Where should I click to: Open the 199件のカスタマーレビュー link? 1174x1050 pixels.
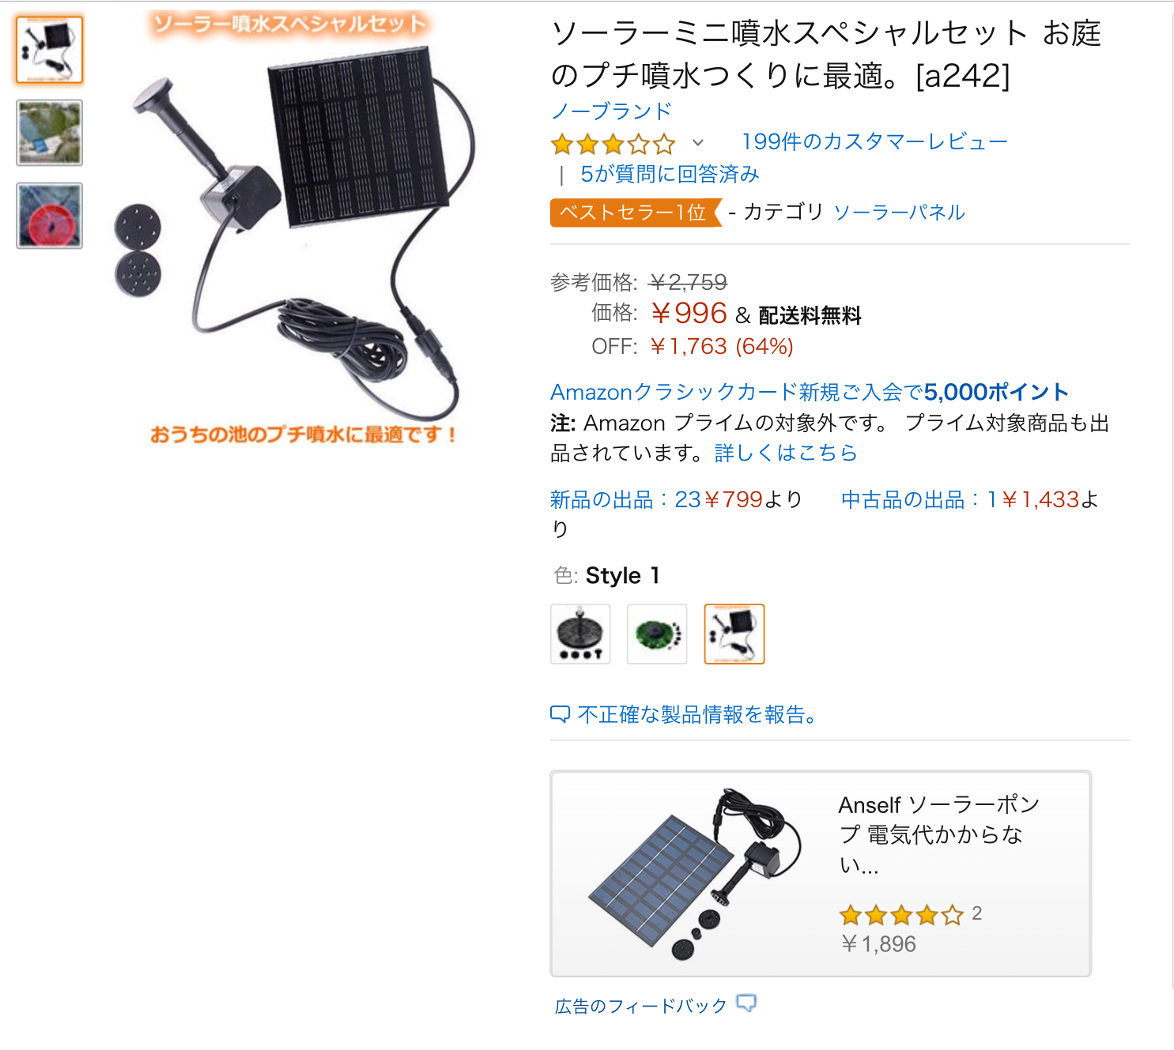(x=874, y=142)
